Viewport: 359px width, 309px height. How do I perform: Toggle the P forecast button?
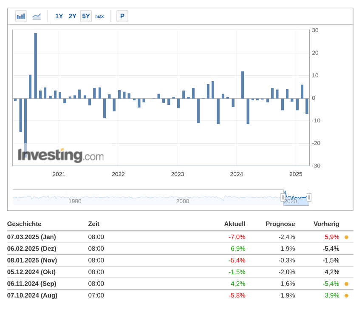(122, 17)
